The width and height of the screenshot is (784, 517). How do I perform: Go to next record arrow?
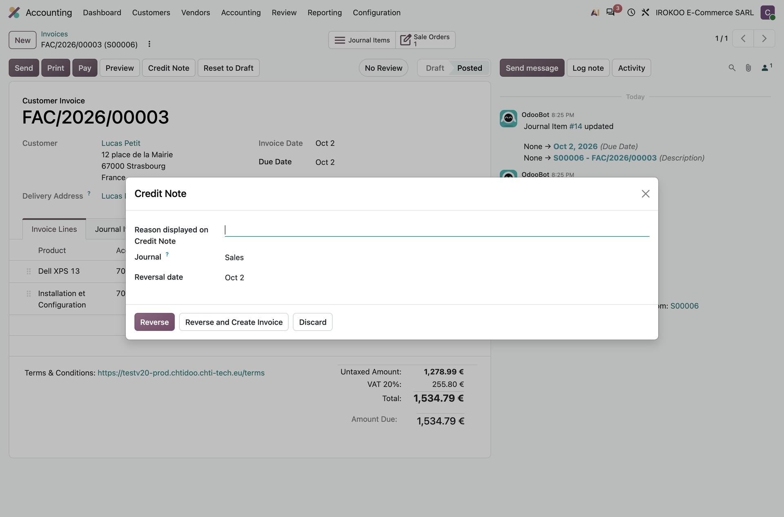tap(764, 39)
